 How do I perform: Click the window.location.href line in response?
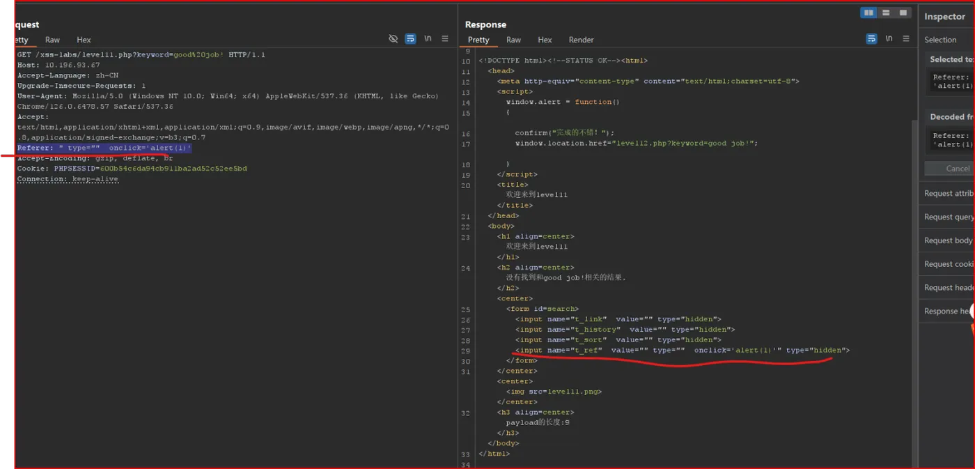(636, 144)
